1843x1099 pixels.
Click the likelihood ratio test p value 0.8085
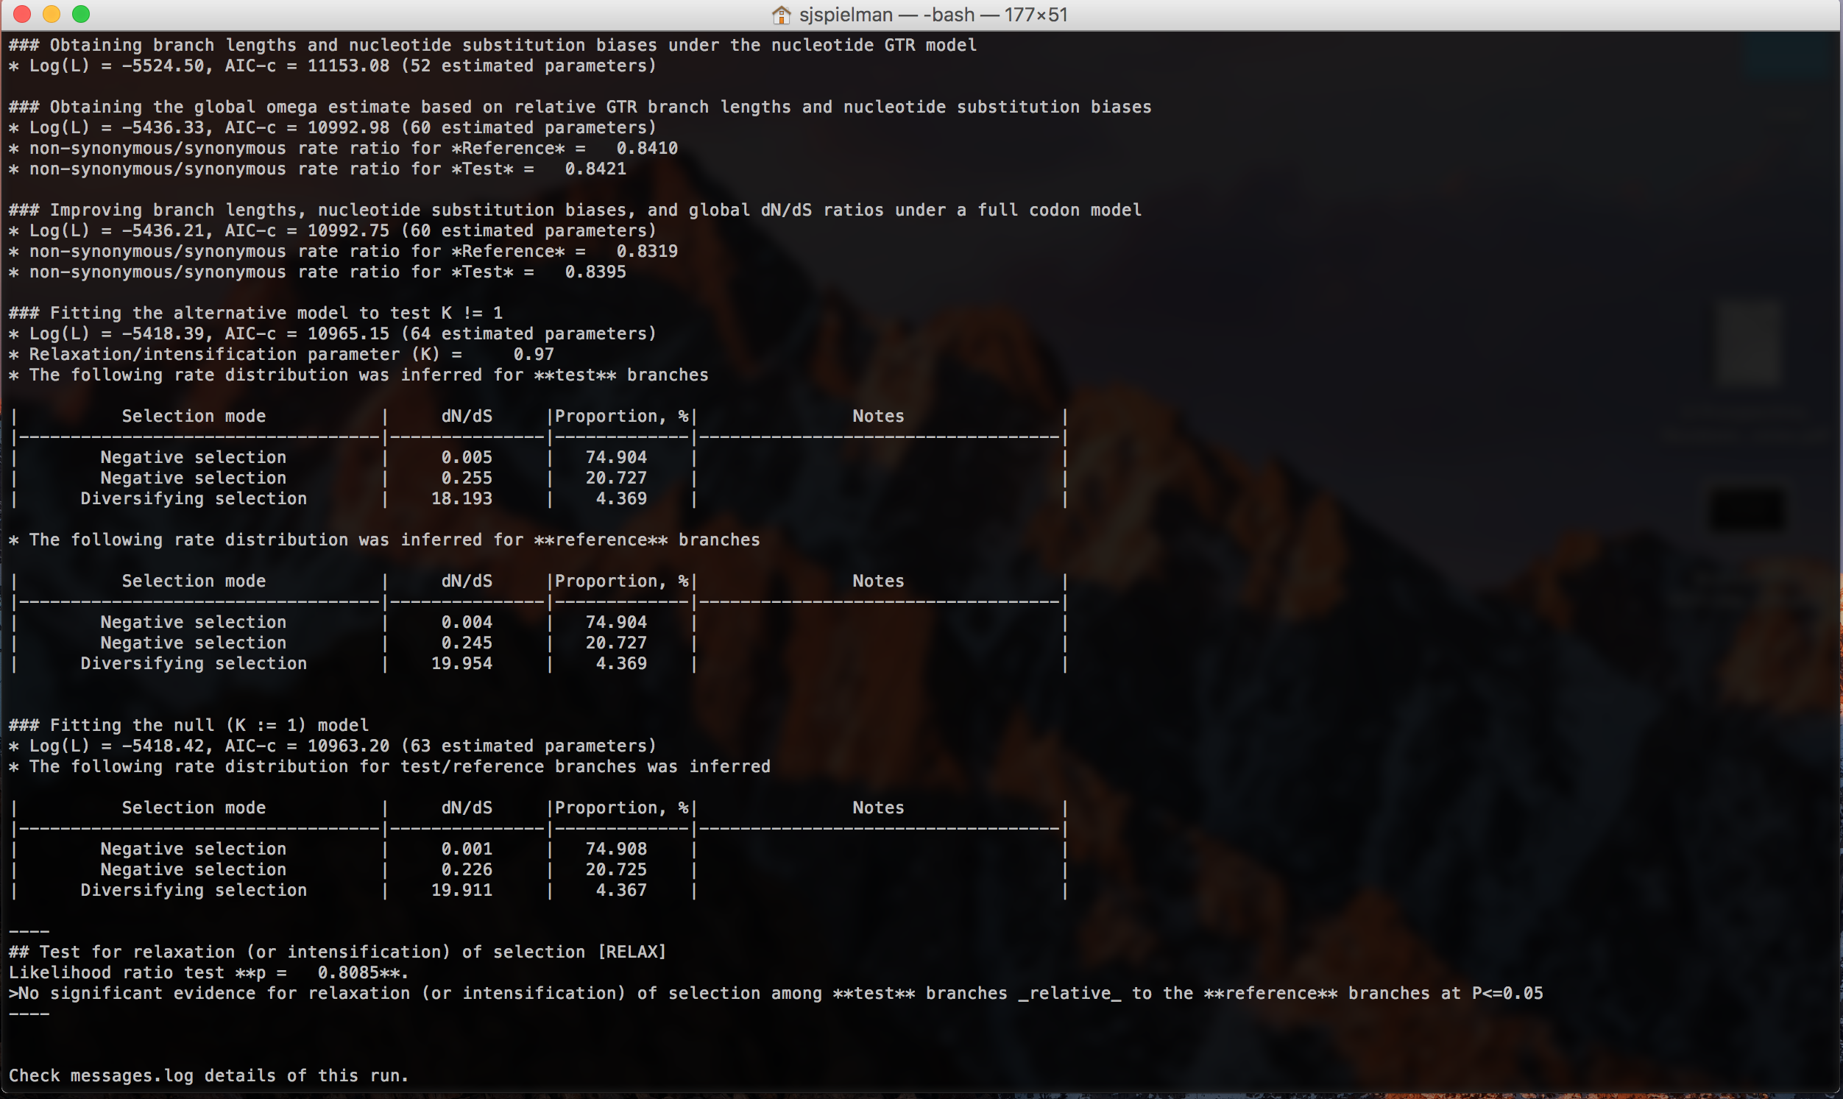[348, 972]
